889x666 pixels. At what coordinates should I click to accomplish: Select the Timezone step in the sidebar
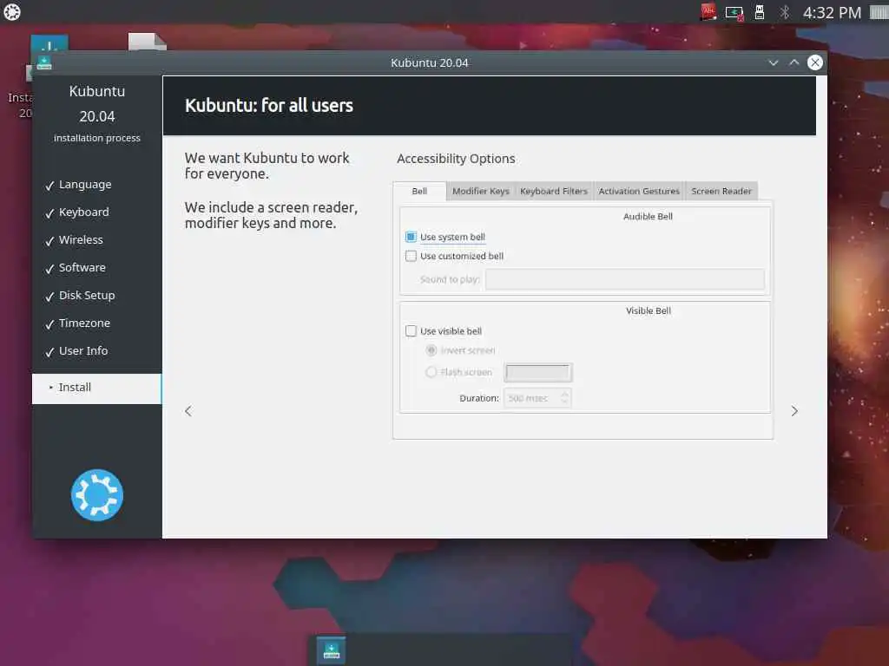point(84,323)
